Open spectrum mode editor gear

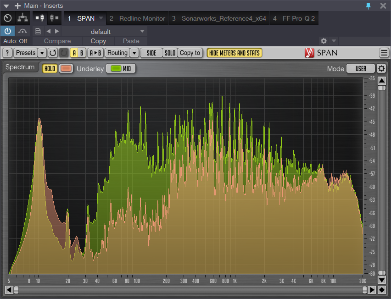click(x=381, y=68)
